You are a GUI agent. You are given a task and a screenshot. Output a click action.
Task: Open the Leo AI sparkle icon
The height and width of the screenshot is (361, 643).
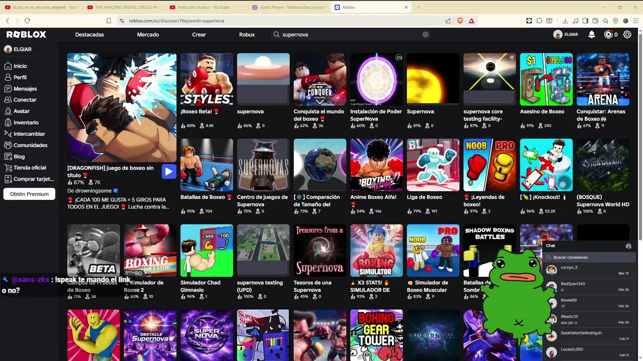(605, 21)
